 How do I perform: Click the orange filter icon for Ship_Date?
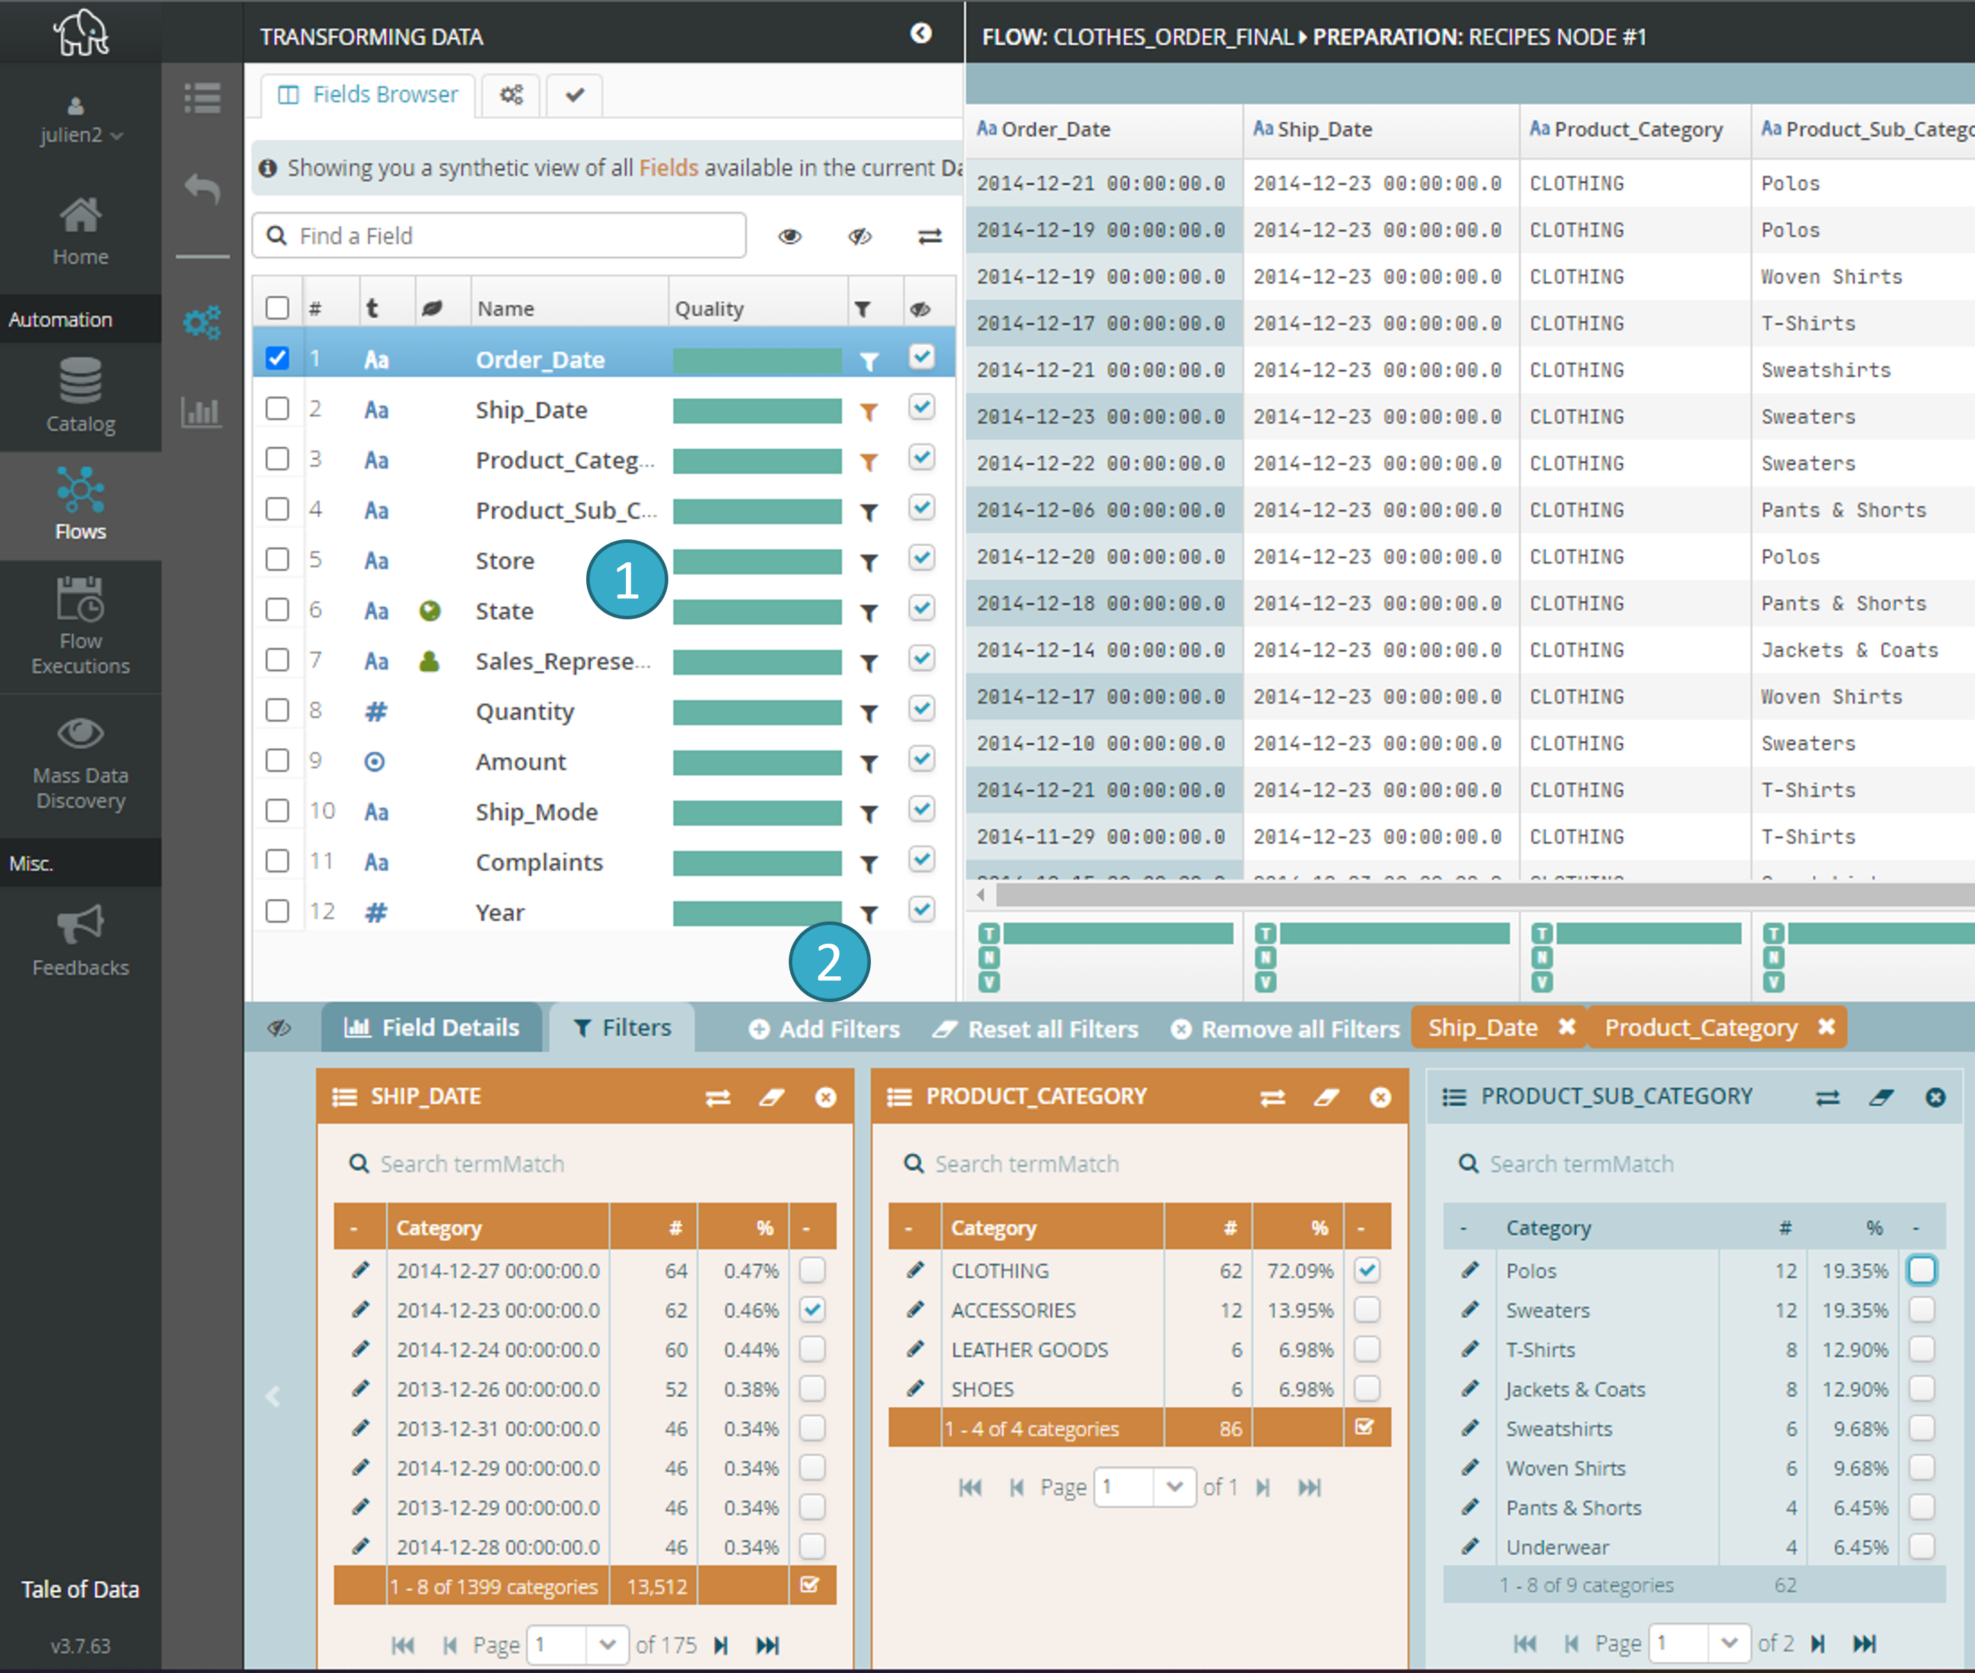(868, 411)
